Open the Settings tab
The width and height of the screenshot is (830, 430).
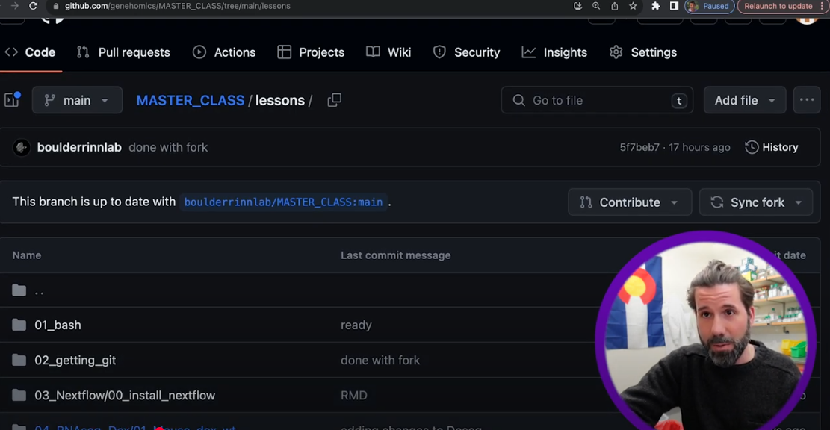[x=642, y=52]
